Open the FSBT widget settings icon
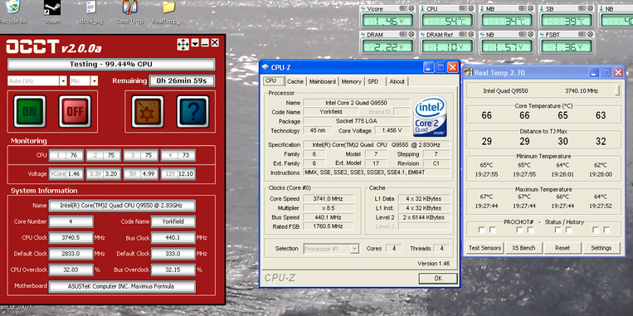633x316 pixels. pyautogui.click(x=582, y=35)
